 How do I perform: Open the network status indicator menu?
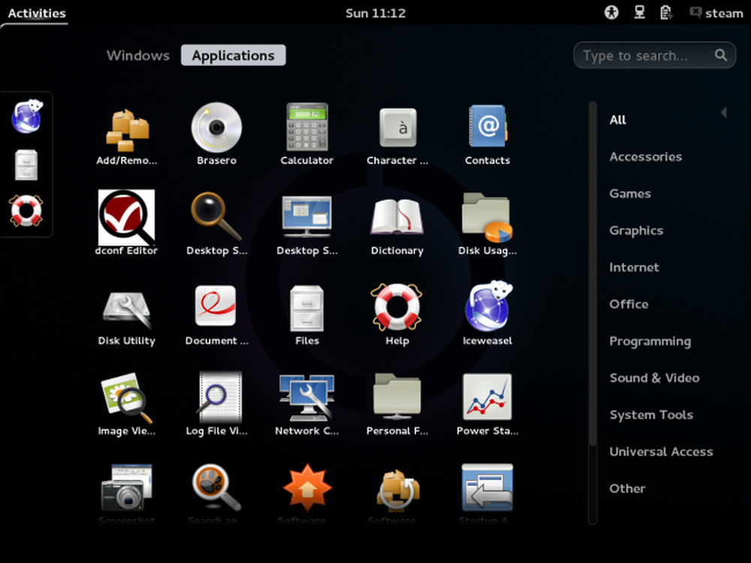(639, 13)
